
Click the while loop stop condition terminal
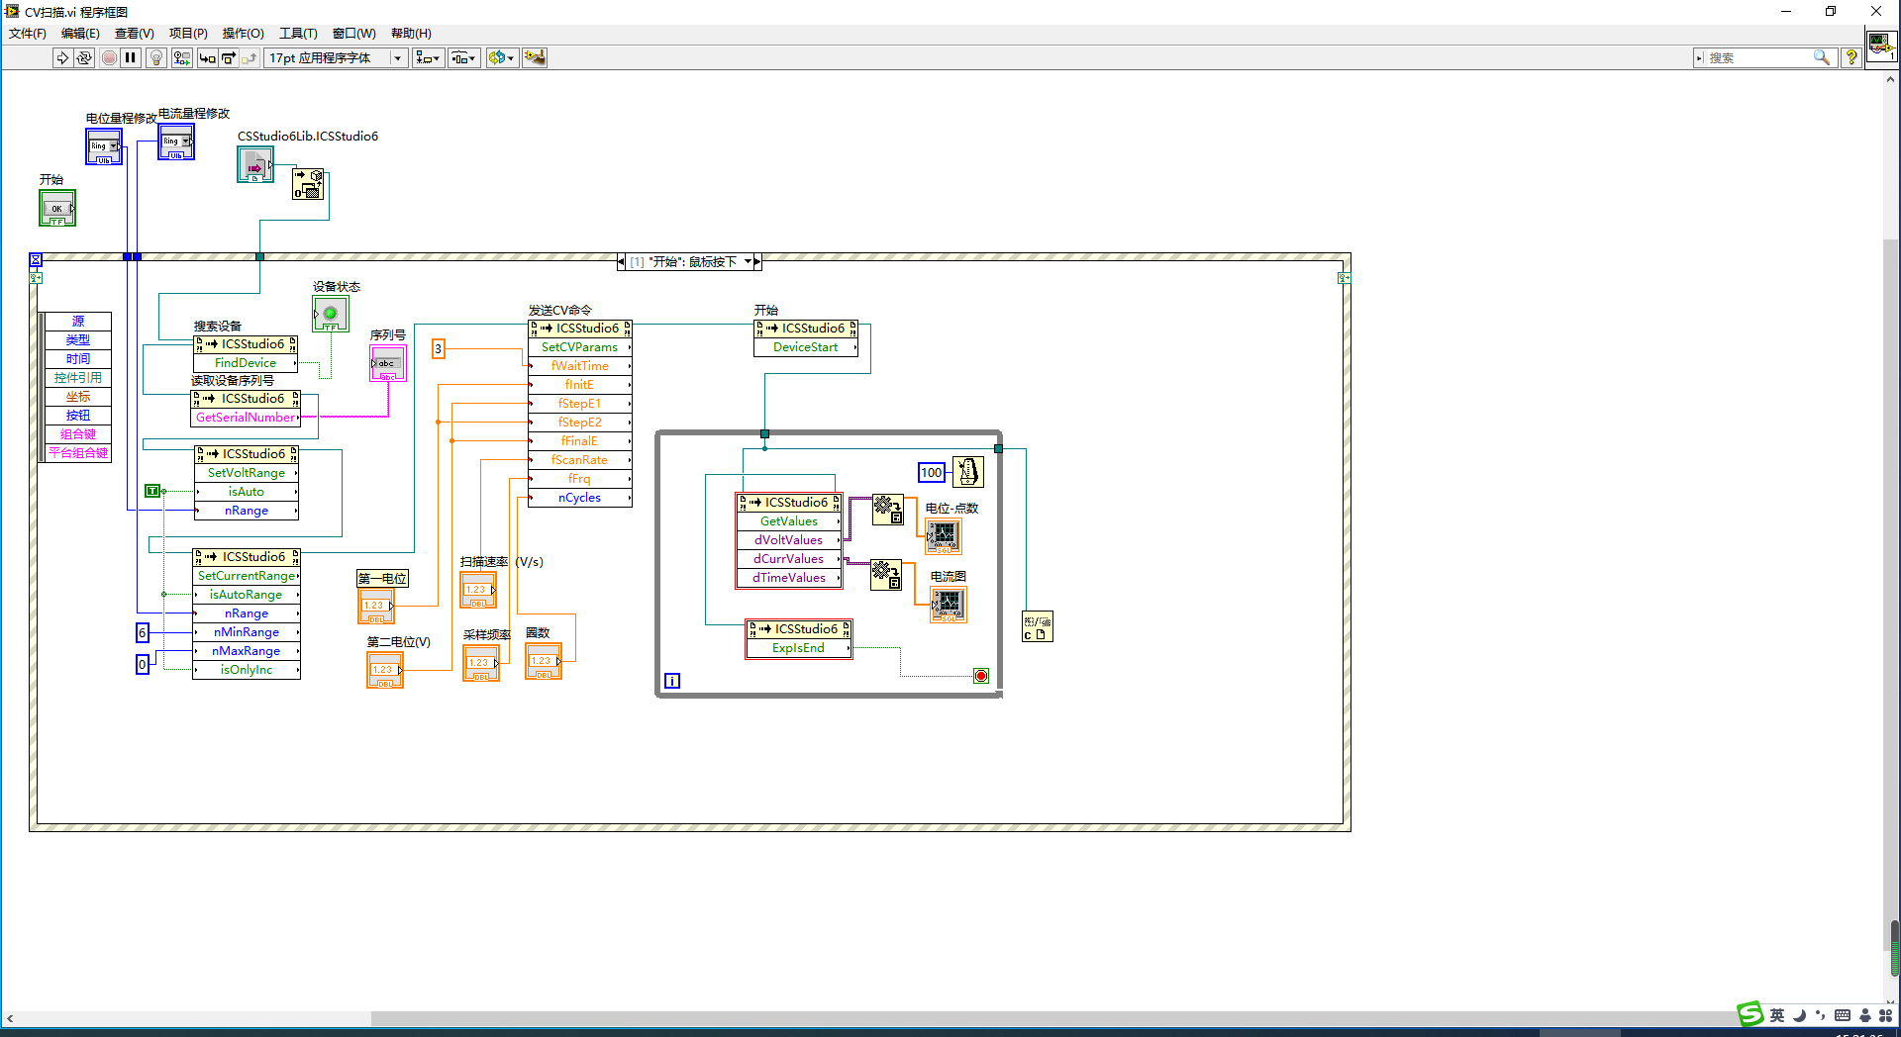[980, 676]
